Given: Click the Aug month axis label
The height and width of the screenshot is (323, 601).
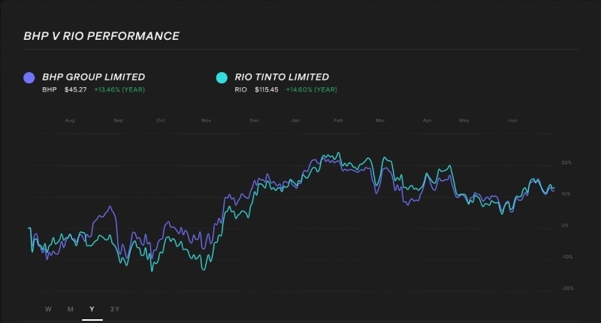Looking at the screenshot, I should pos(70,120).
